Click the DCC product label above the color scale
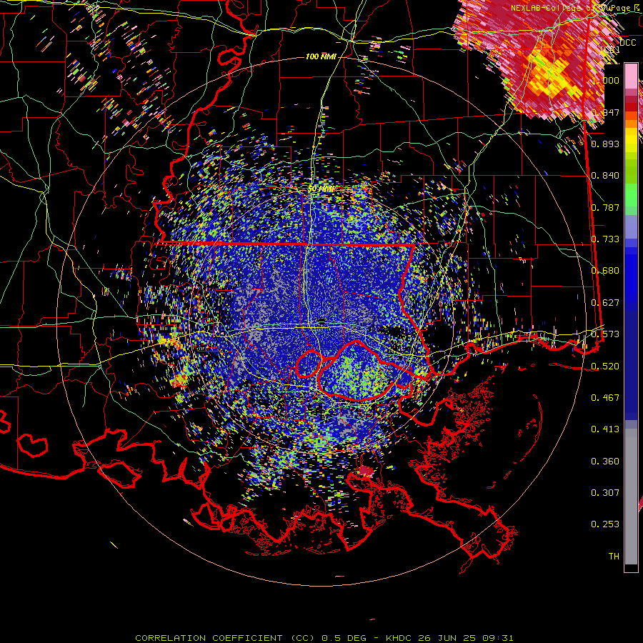Image resolution: width=643 pixels, height=643 pixels. (x=628, y=43)
